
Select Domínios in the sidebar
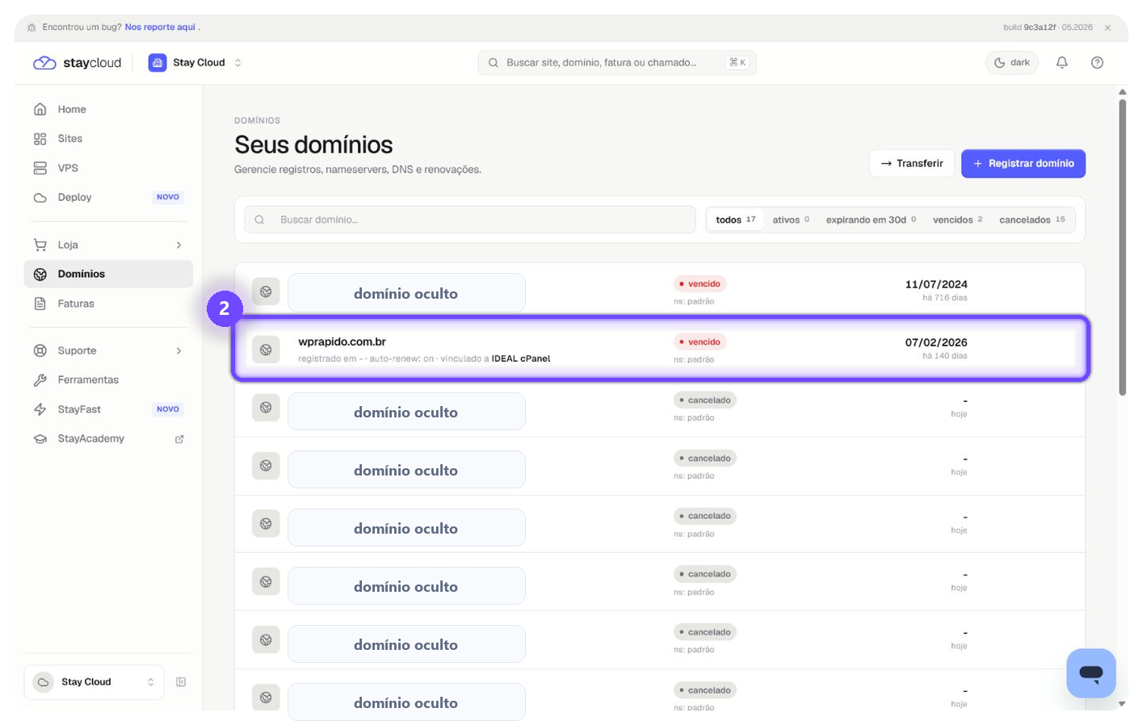coord(108,274)
